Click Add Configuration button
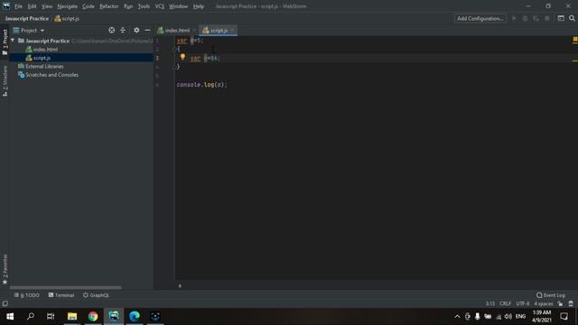Viewport: 578px width, 325px height. (x=480, y=18)
